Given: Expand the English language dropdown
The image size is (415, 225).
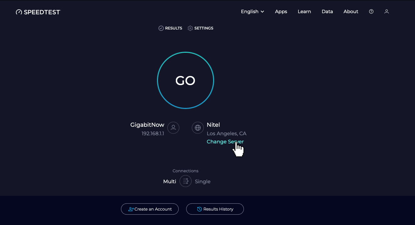Looking at the screenshot, I should click(253, 12).
